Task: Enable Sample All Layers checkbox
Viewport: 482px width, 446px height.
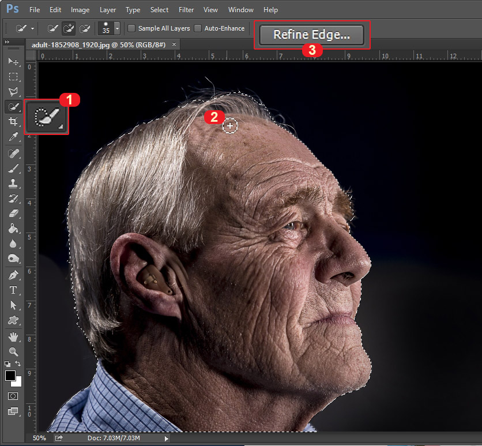Action: (131, 28)
